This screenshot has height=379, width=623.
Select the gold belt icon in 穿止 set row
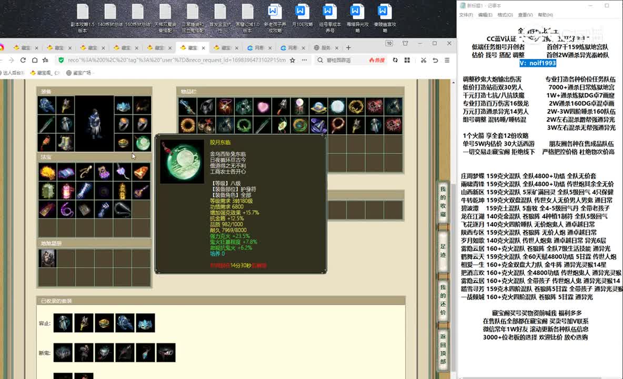click(x=104, y=323)
